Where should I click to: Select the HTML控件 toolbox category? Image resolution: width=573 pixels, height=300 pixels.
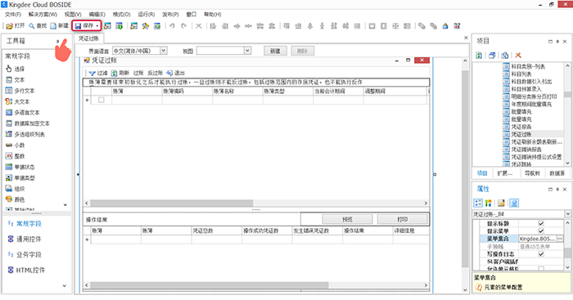[x=26, y=270]
